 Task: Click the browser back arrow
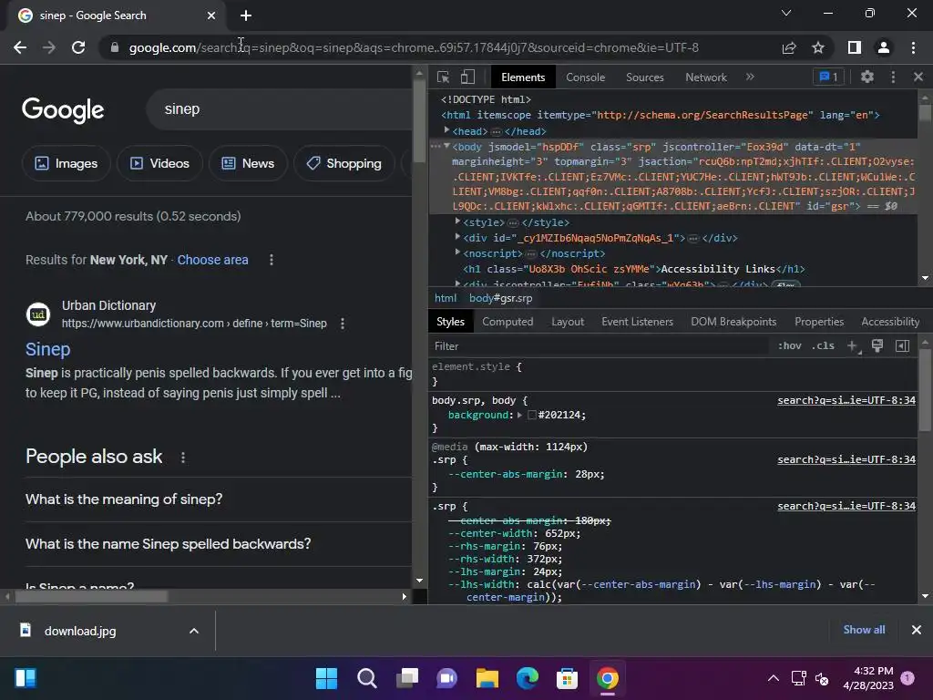coord(20,47)
